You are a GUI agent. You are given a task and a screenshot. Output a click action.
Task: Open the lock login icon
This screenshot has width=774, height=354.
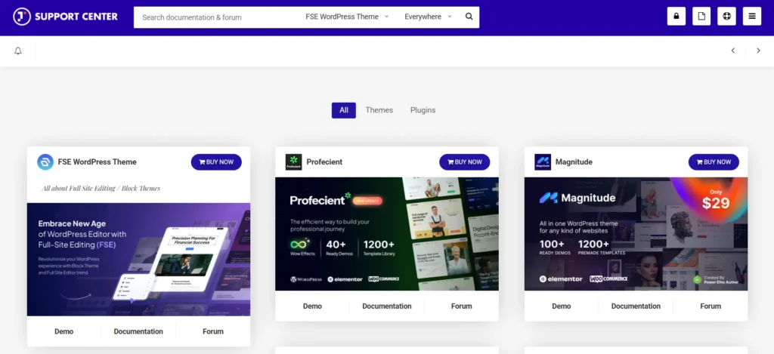676,17
